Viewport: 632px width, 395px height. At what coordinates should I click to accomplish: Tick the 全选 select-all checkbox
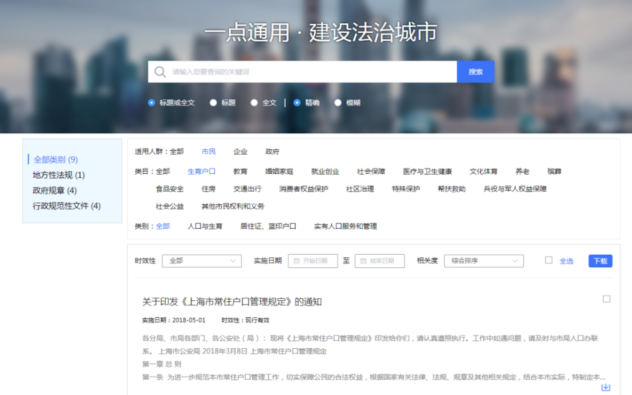click(x=549, y=260)
